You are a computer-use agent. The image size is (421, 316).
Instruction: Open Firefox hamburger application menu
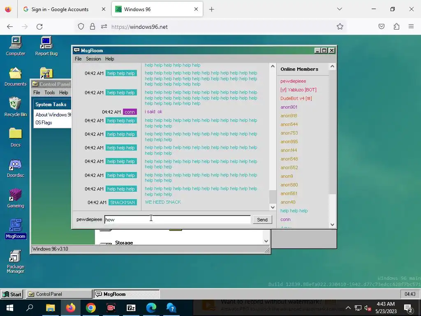coord(411,26)
